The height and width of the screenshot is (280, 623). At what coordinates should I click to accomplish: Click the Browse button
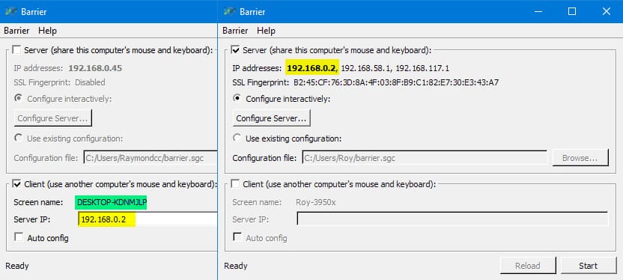[x=580, y=158]
